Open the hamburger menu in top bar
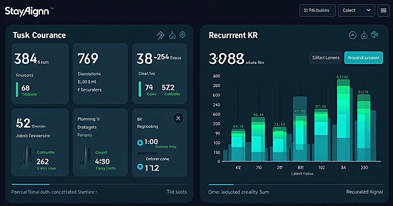Image resolution: width=393 pixels, height=206 pixels. pyautogui.click(x=383, y=10)
